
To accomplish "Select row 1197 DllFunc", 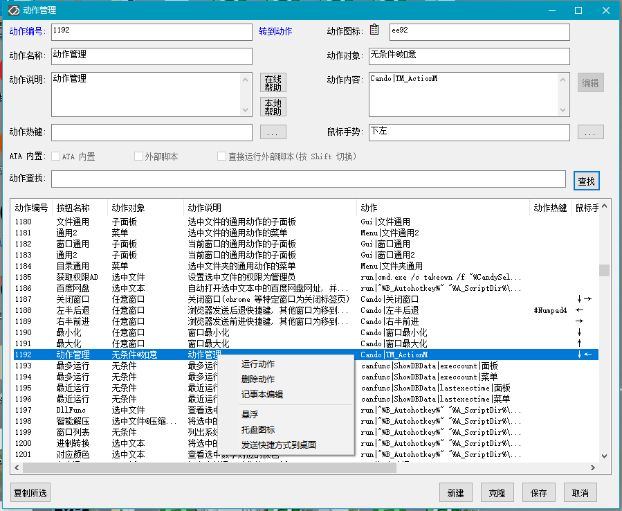I will [x=306, y=410].
